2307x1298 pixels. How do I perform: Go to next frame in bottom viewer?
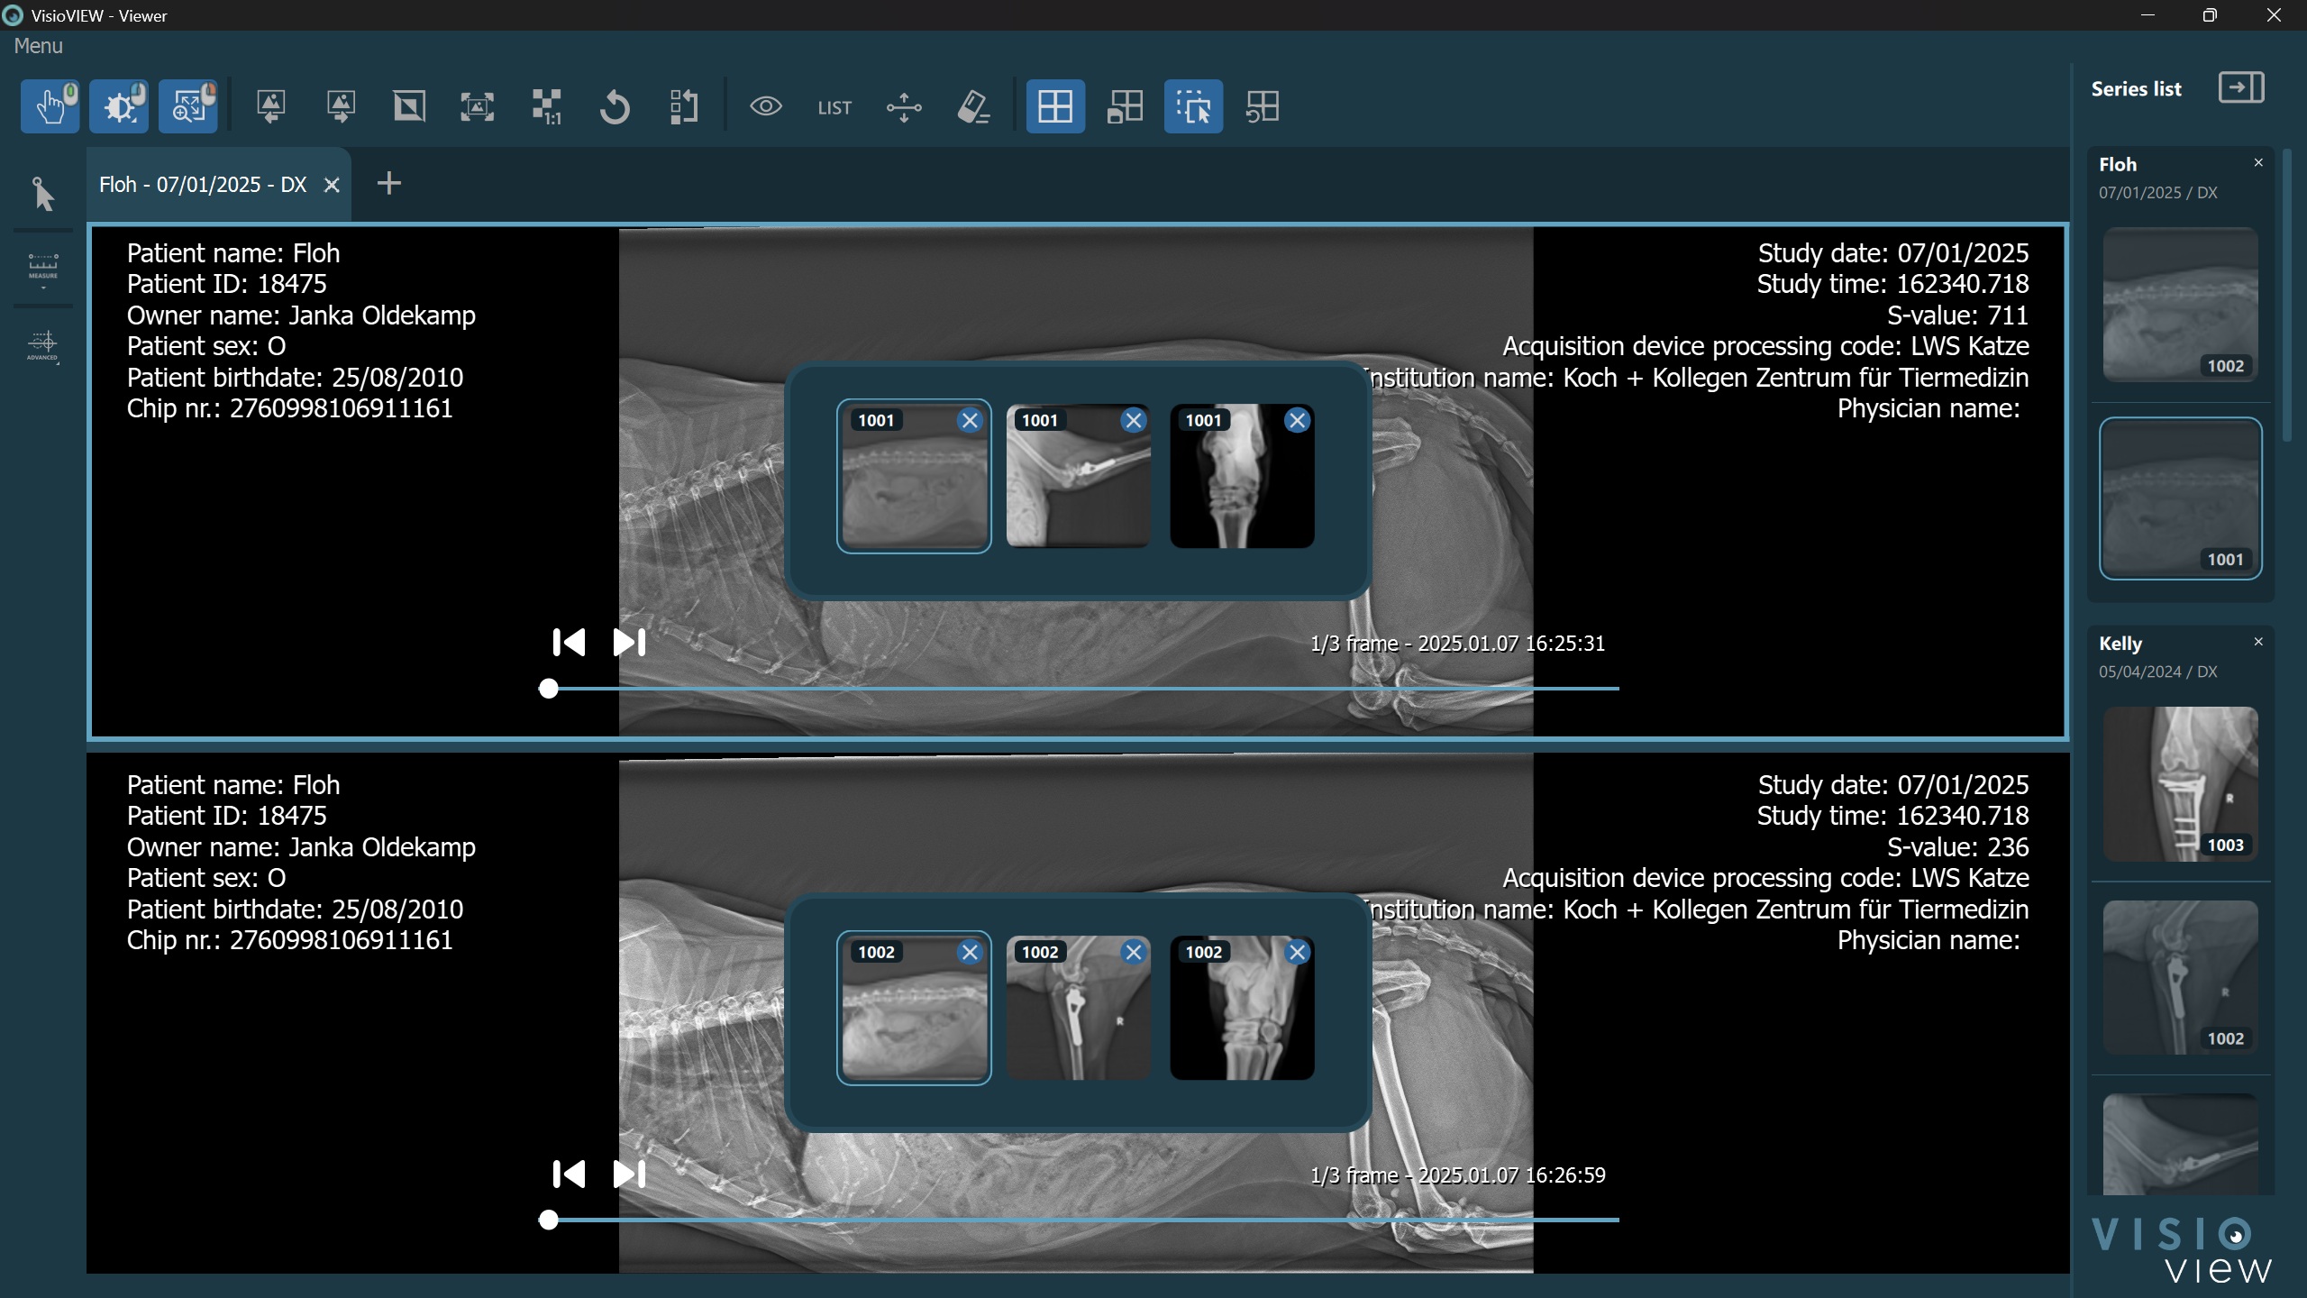(629, 1174)
